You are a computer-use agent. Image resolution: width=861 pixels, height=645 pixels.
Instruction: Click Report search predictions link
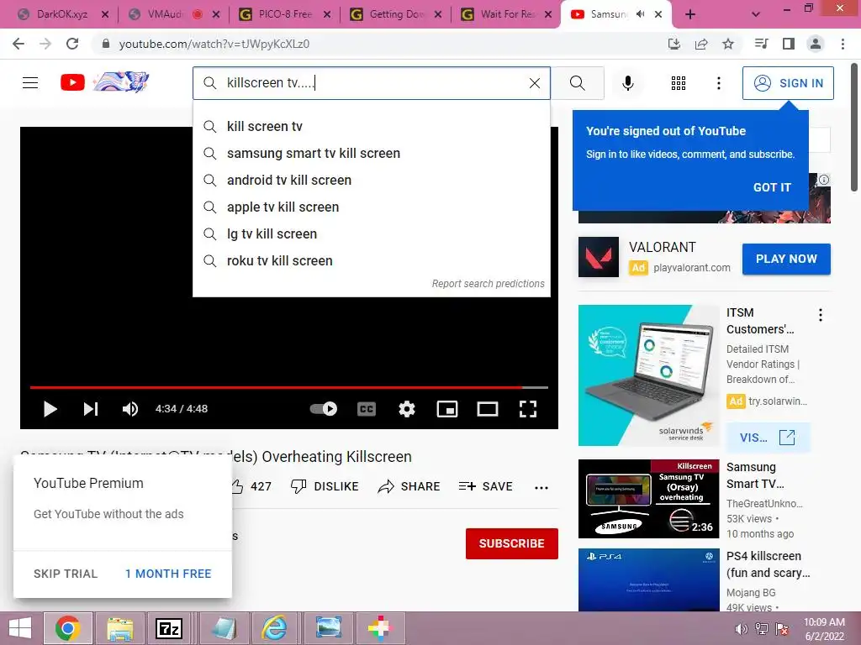click(488, 284)
